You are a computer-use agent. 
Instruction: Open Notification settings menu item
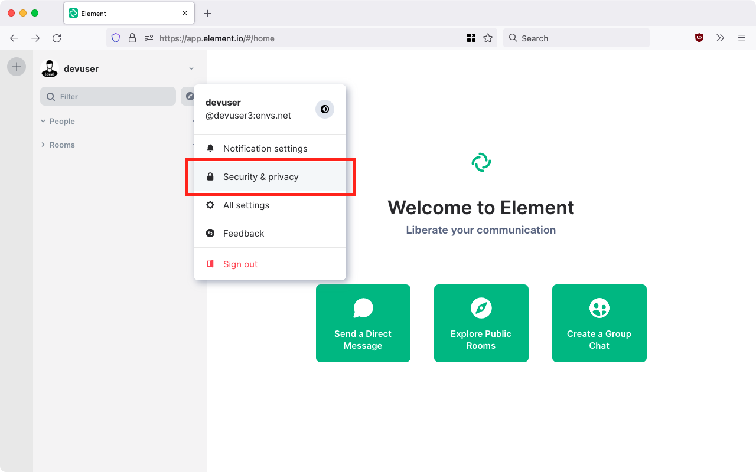pyautogui.click(x=270, y=149)
